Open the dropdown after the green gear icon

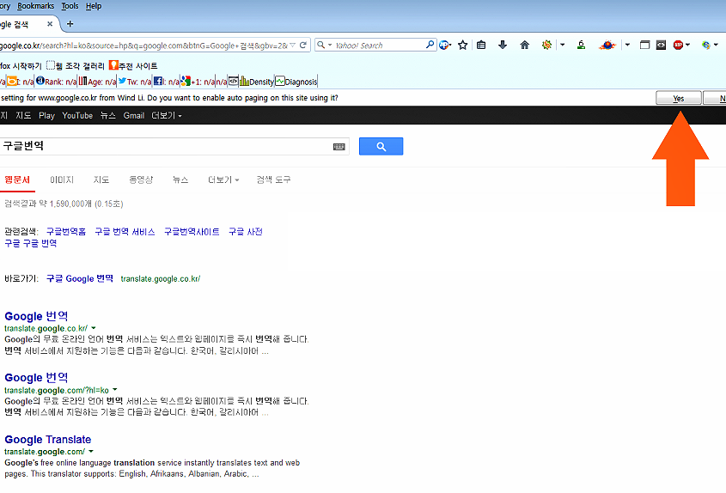click(563, 45)
